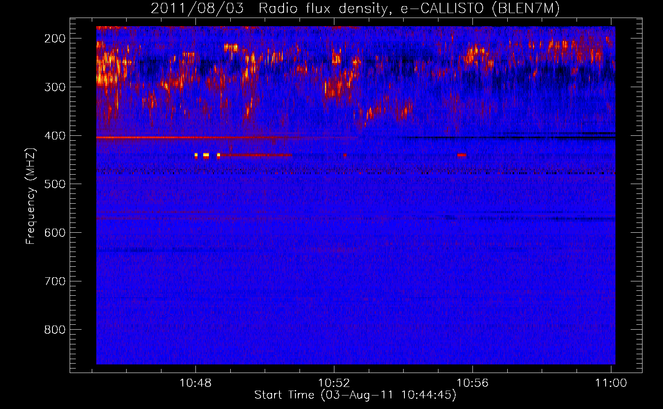Click the 200 frequency tick label
The image size is (663, 409).
pyautogui.click(x=55, y=38)
